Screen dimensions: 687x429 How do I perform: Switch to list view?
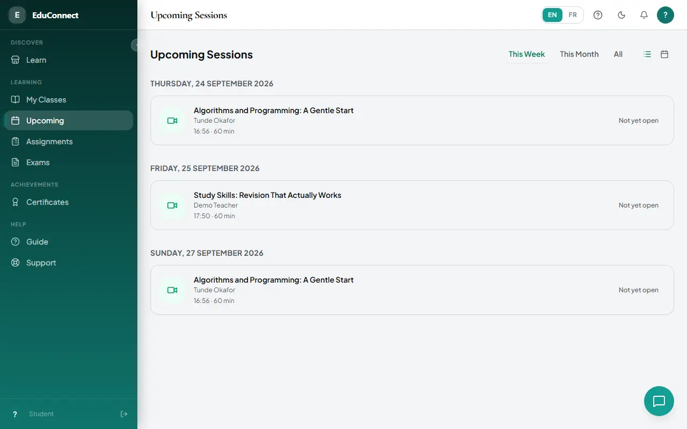click(x=647, y=54)
